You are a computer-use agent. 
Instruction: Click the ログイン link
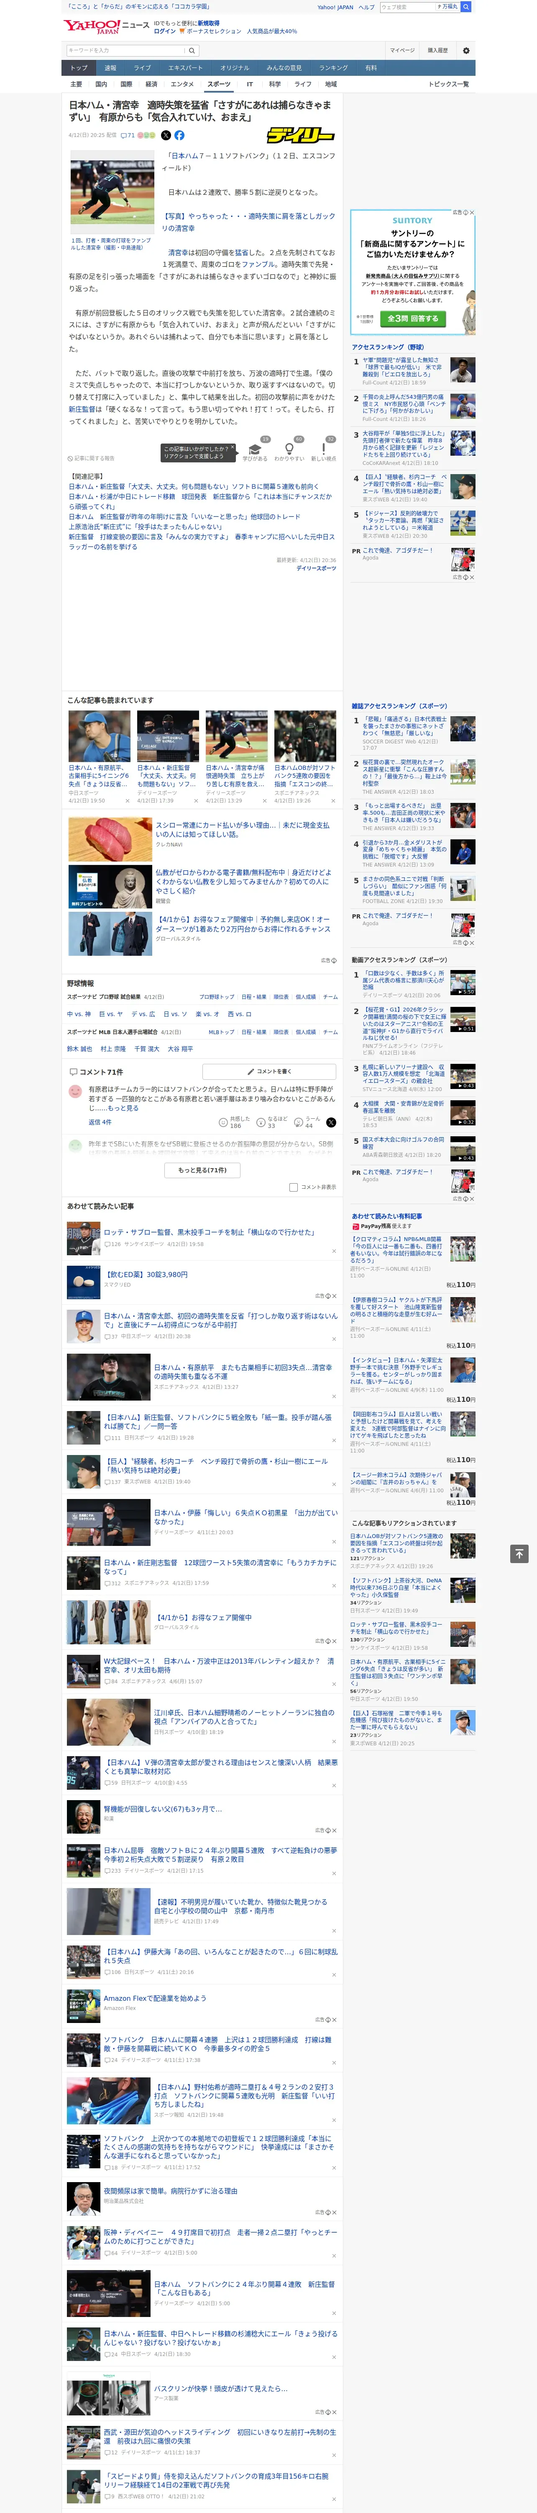(165, 31)
